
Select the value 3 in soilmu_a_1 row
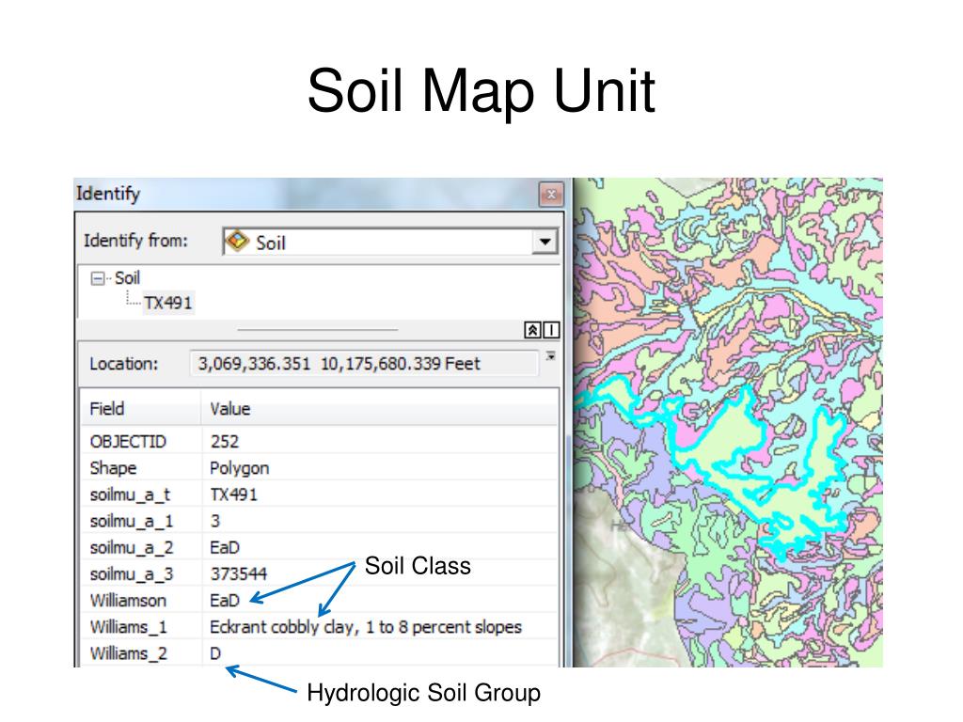point(215,521)
